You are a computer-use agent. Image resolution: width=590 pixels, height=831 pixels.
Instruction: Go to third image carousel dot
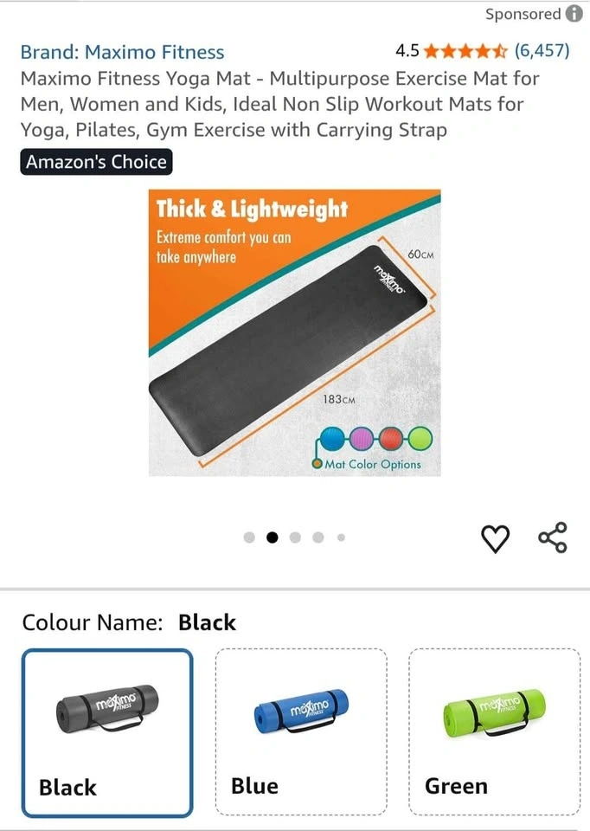(295, 538)
